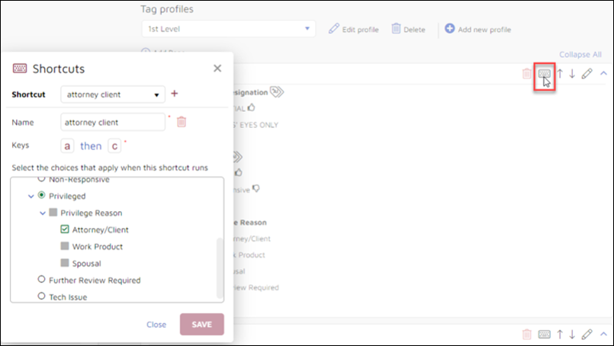Click the second key box 'c'

[x=114, y=146]
